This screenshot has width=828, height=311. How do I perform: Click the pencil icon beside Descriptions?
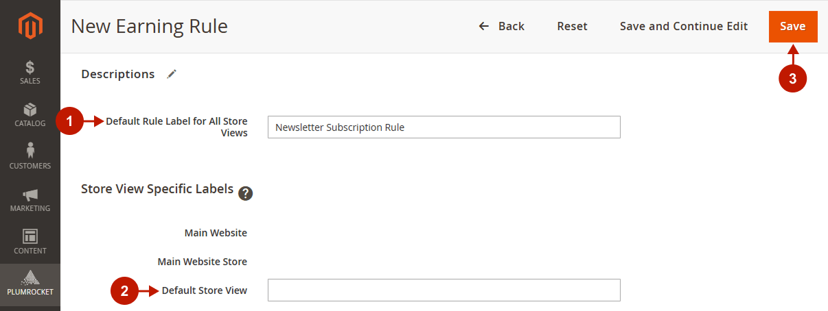(172, 74)
